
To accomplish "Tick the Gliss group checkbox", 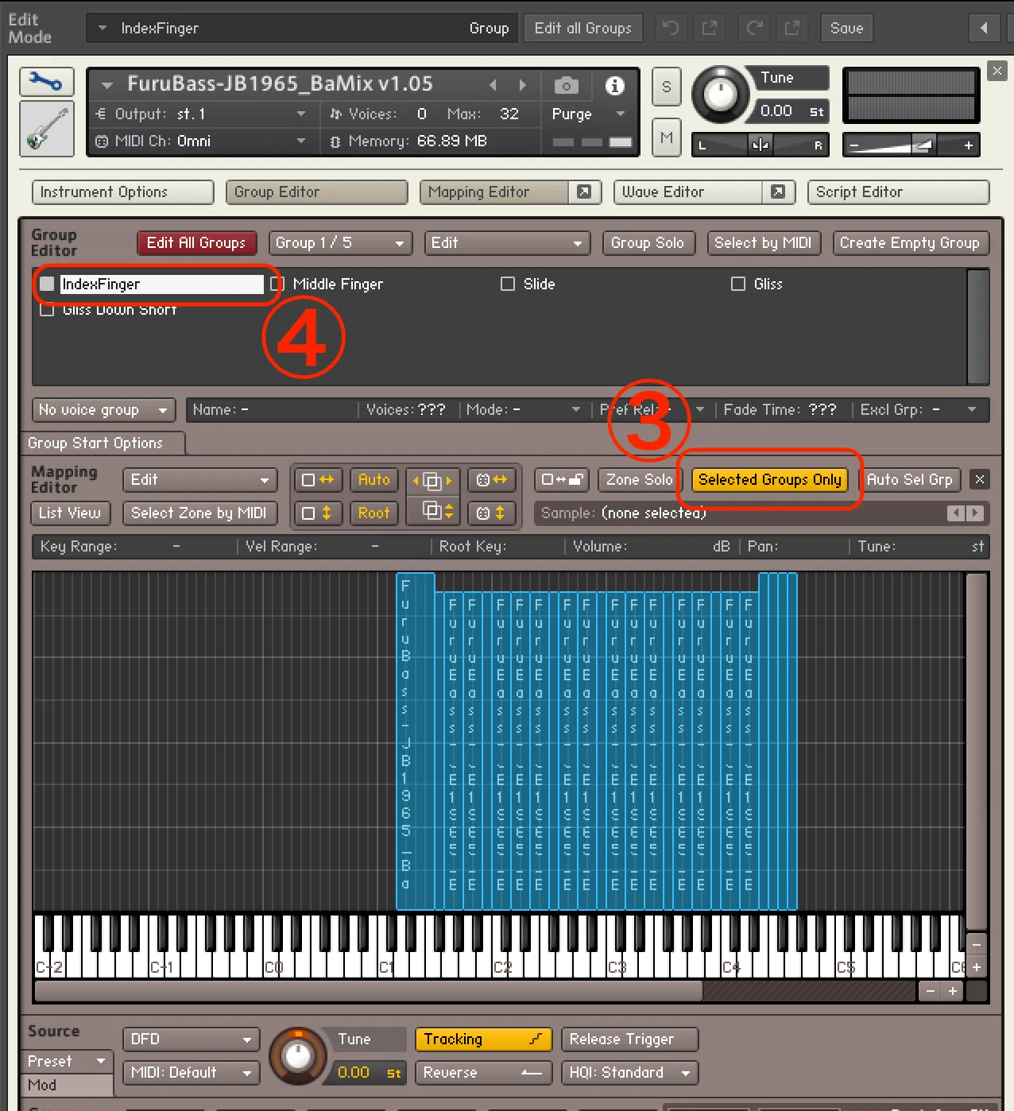I will [738, 284].
